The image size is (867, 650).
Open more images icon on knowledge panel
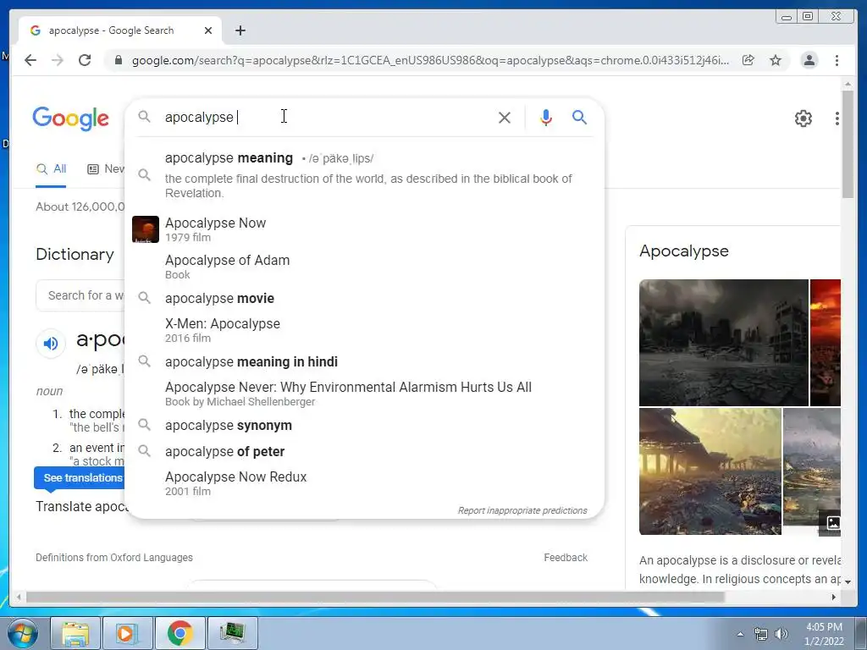tap(833, 522)
